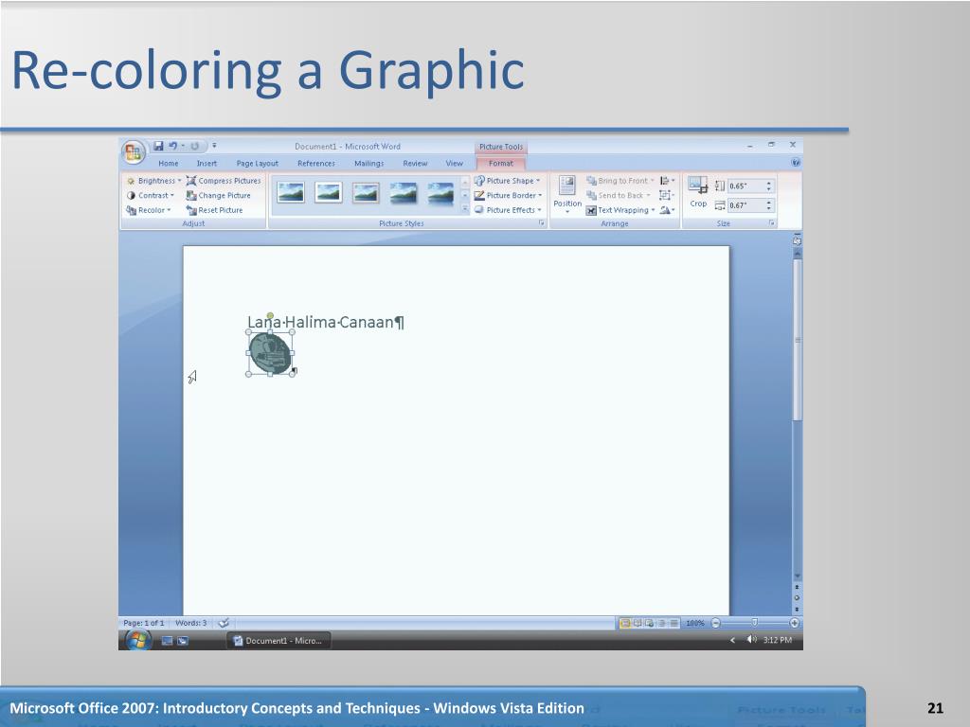Open the Picture Shape dropdown
This screenshot has width=970, height=727.
coord(508,181)
